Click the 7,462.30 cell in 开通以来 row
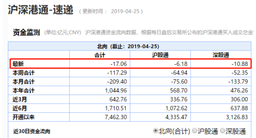 (x=116, y=117)
